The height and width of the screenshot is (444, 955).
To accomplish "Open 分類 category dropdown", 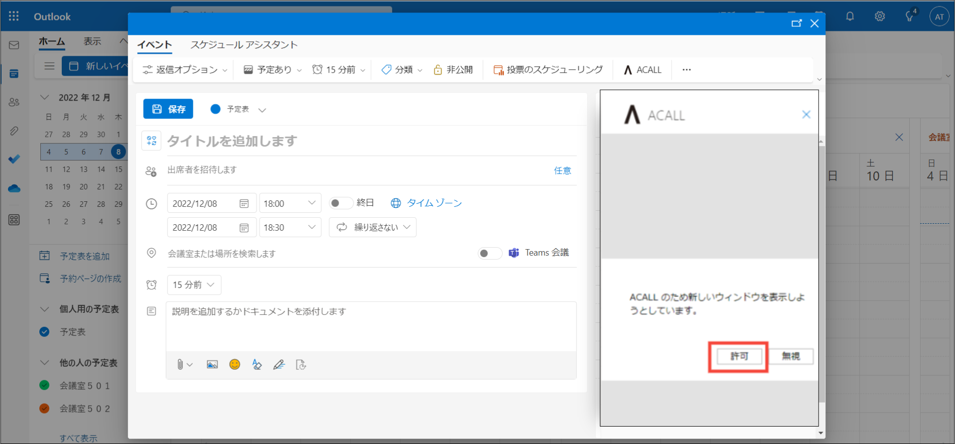I will [402, 70].
